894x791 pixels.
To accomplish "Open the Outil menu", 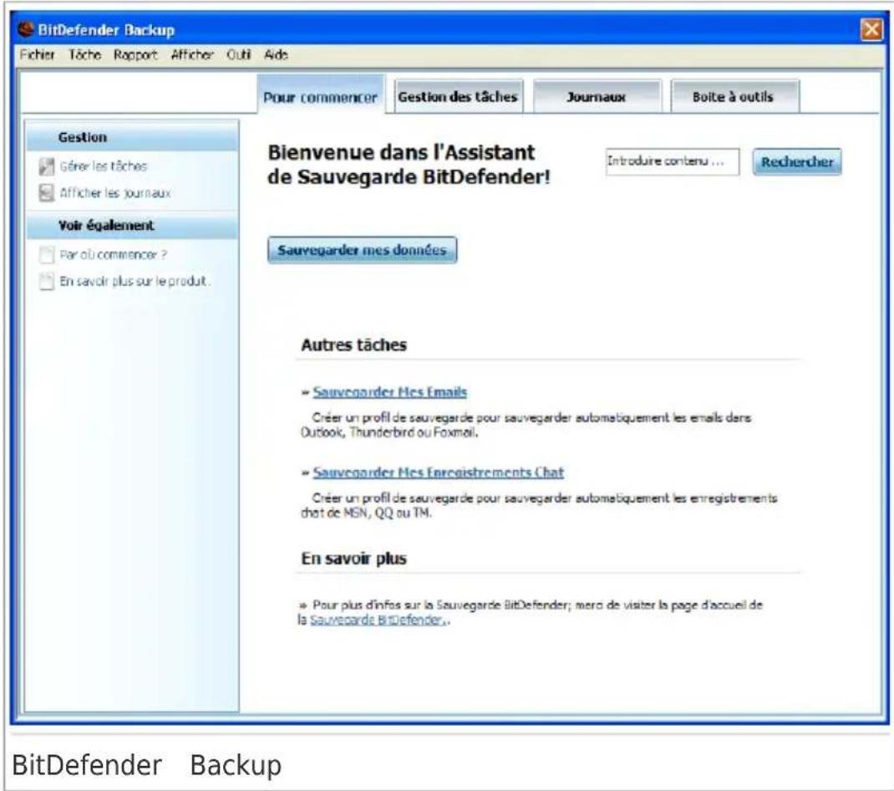I will click(x=238, y=55).
